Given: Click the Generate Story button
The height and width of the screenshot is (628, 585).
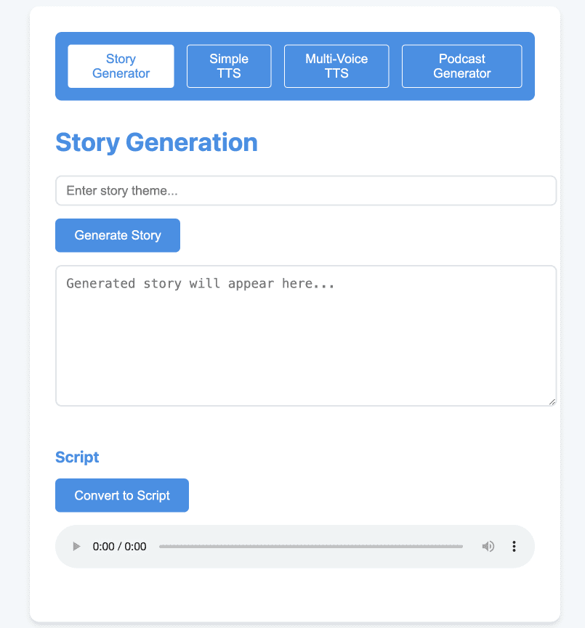Looking at the screenshot, I should pyautogui.click(x=118, y=235).
